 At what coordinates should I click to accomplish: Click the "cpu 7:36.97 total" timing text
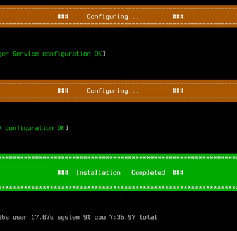[126, 217]
